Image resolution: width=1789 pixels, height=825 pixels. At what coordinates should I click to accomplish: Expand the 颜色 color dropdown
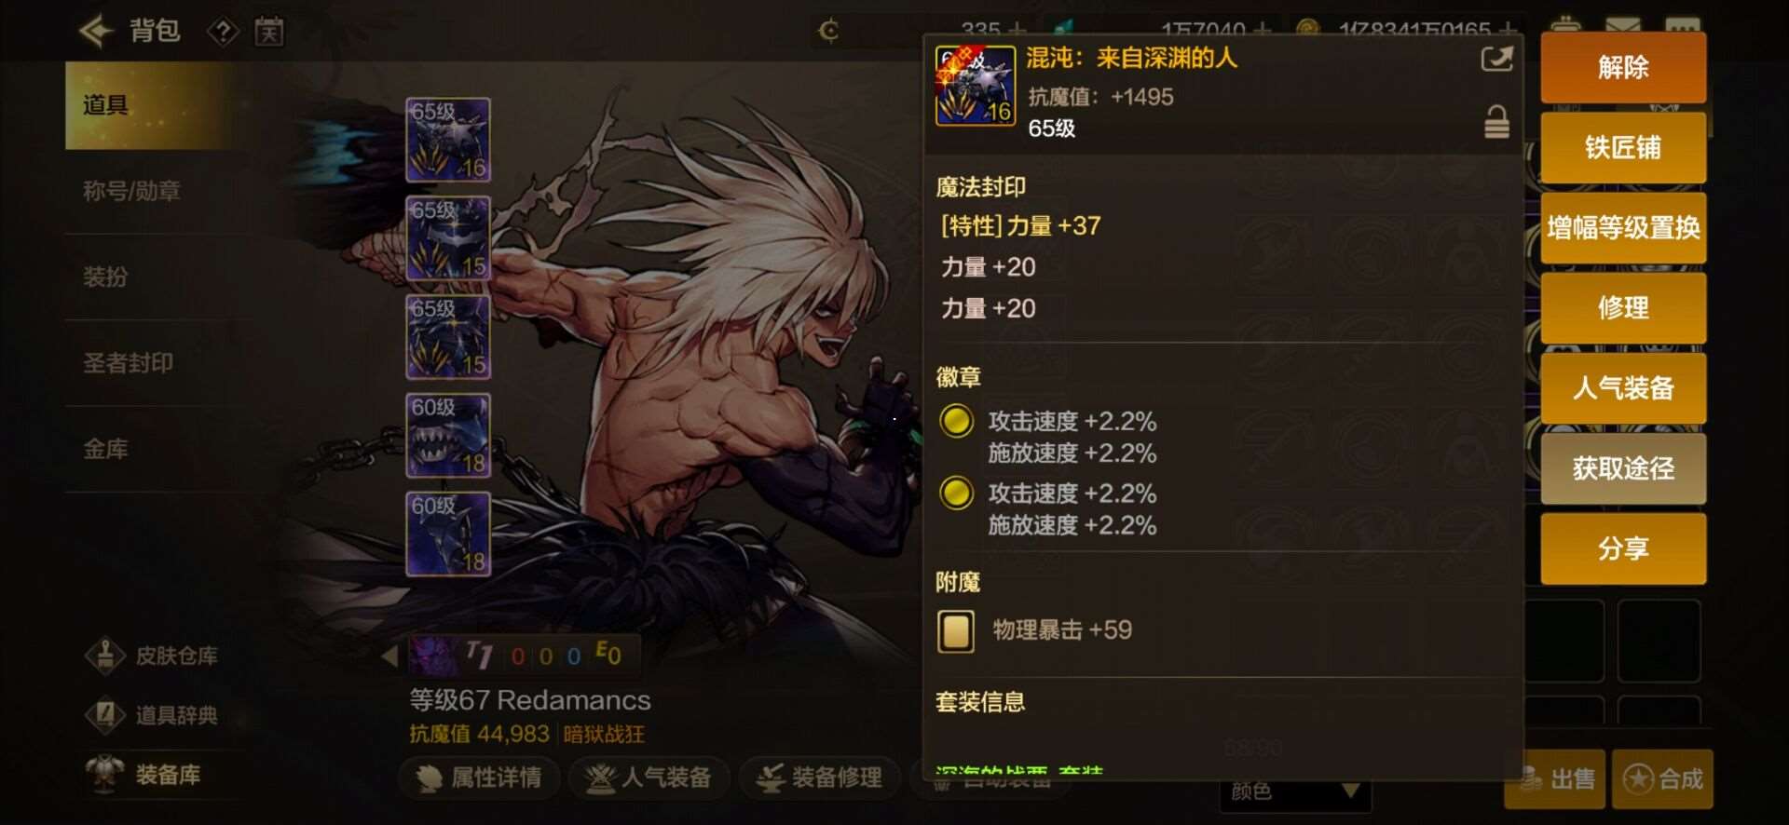pyautogui.click(x=1295, y=791)
